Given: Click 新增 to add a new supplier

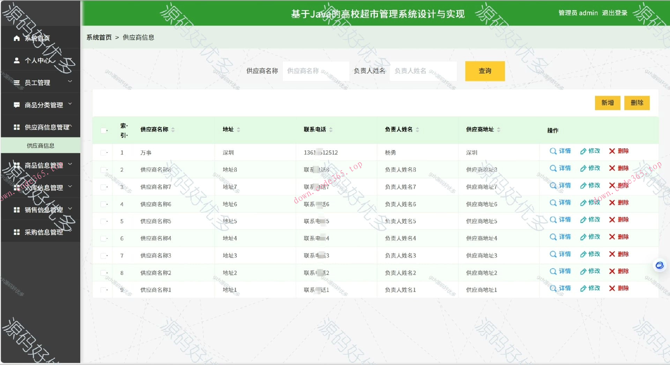Looking at the screenshot, I should pos(607,103).
